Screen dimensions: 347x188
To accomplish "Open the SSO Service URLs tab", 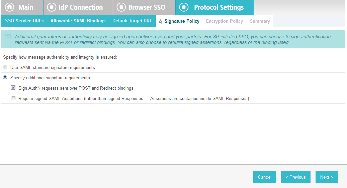I will point(24,21).
